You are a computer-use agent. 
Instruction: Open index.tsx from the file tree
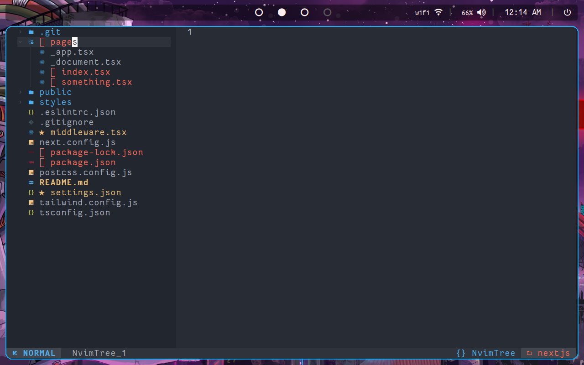86,72
